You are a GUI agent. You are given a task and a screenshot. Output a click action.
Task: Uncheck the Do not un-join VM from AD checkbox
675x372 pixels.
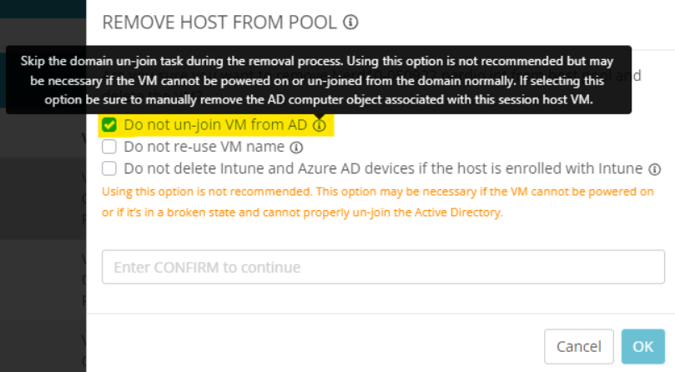click(109, 125)
